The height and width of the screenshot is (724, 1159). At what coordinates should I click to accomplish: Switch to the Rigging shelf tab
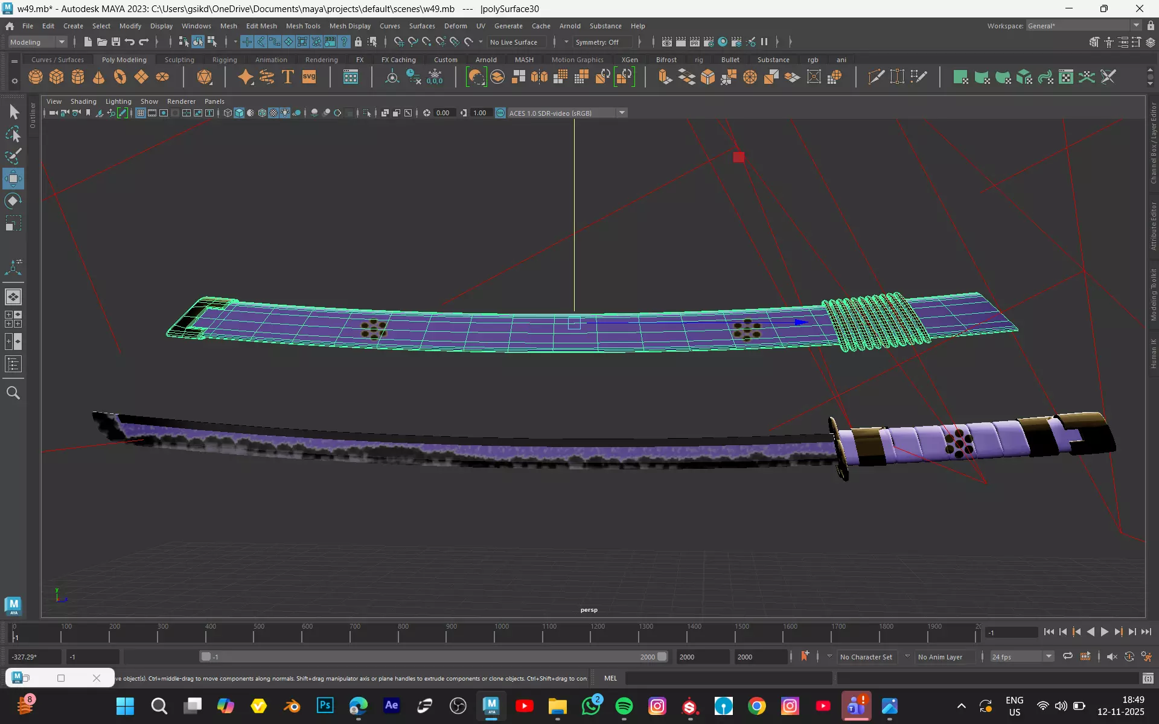225,60
